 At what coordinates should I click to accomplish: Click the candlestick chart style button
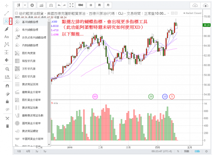pos(18,5)
